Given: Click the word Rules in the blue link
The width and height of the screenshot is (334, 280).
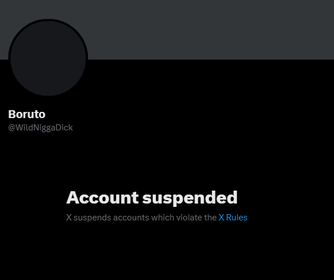Looking at the screenshot, I should point(237,218).
